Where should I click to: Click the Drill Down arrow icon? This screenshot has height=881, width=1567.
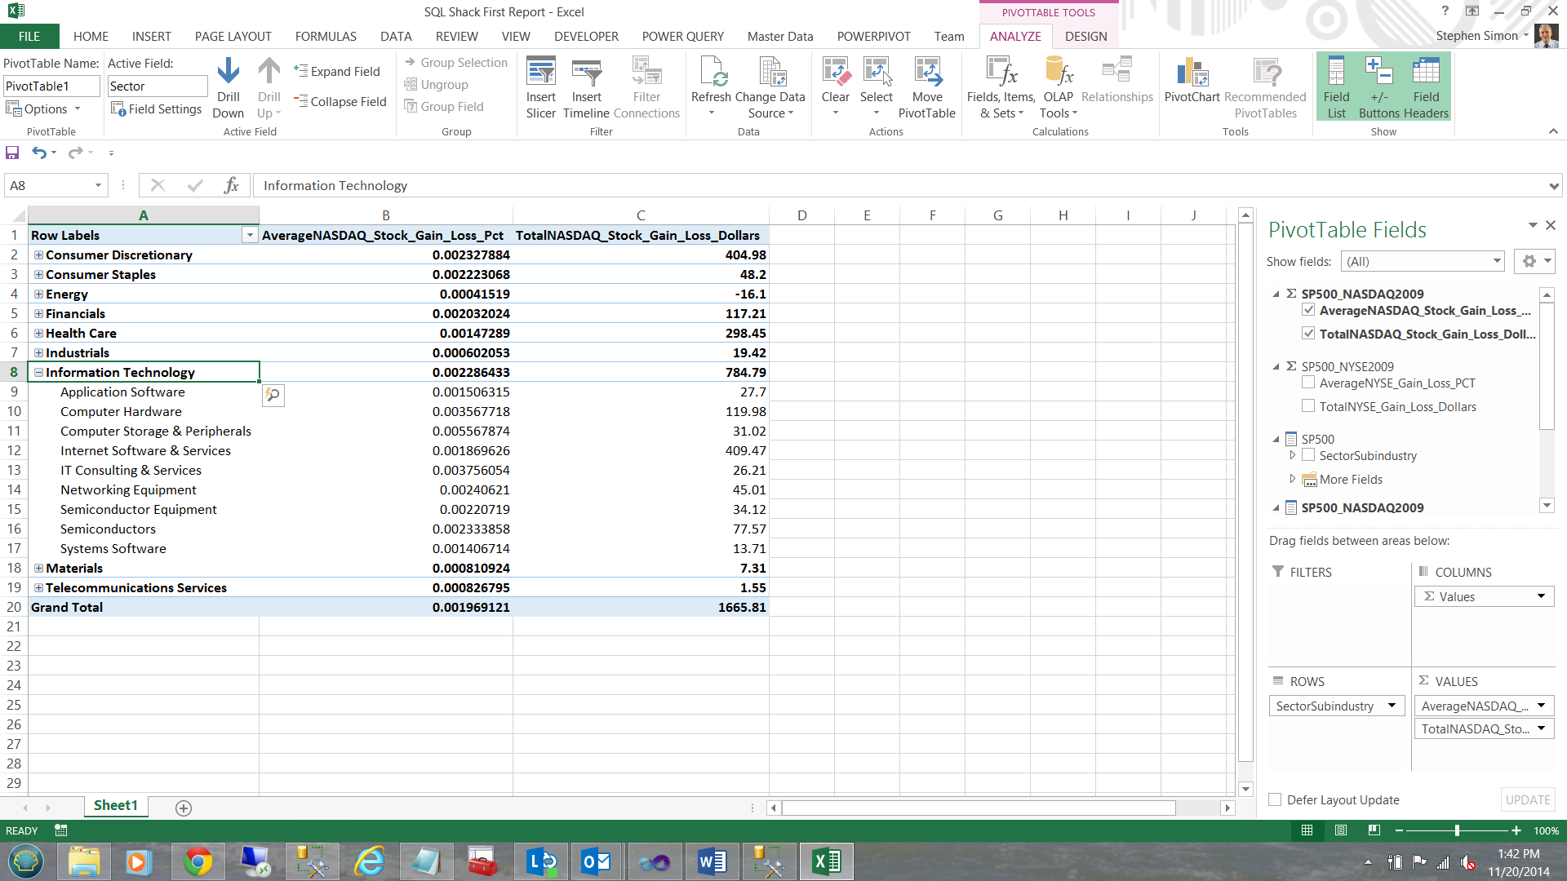(x=229, y=71)
